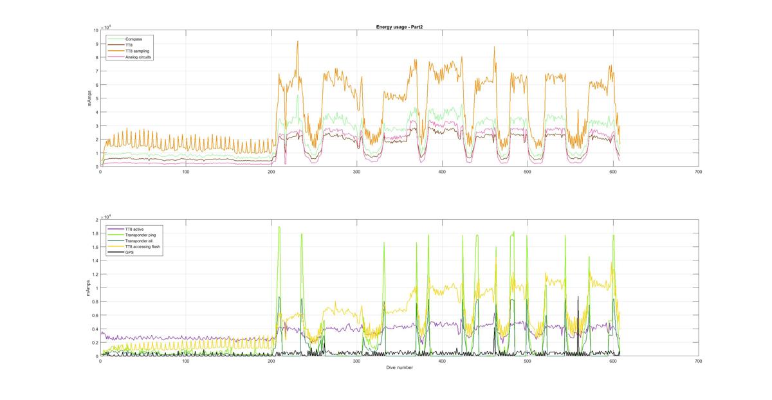
Task: Click the black line sample next to 'GPS'
Action: click(x=117, y=253)
